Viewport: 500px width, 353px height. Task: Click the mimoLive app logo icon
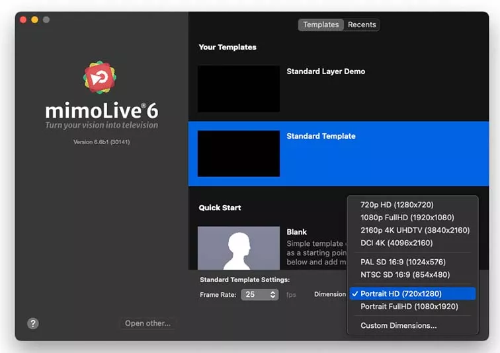point(100,77)
